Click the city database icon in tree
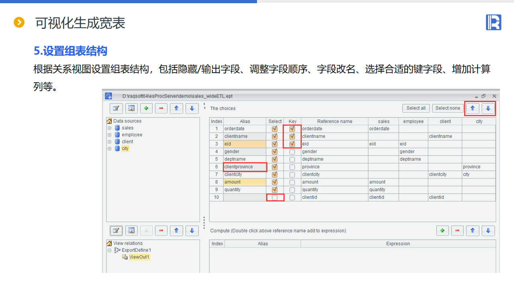This screenshot has height=289, width=514. click(117, 149)
